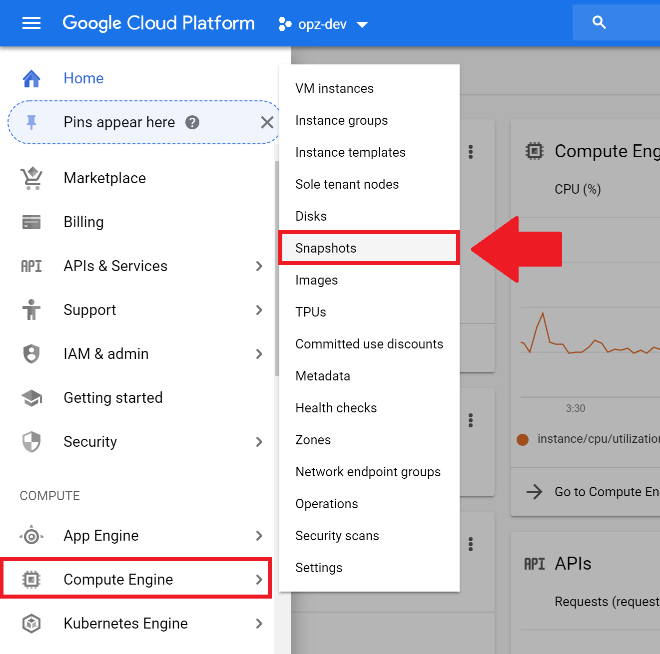Open help for Pins appear here
The width and height of the screenshot is (660, 654).
(x=192, y=122)
